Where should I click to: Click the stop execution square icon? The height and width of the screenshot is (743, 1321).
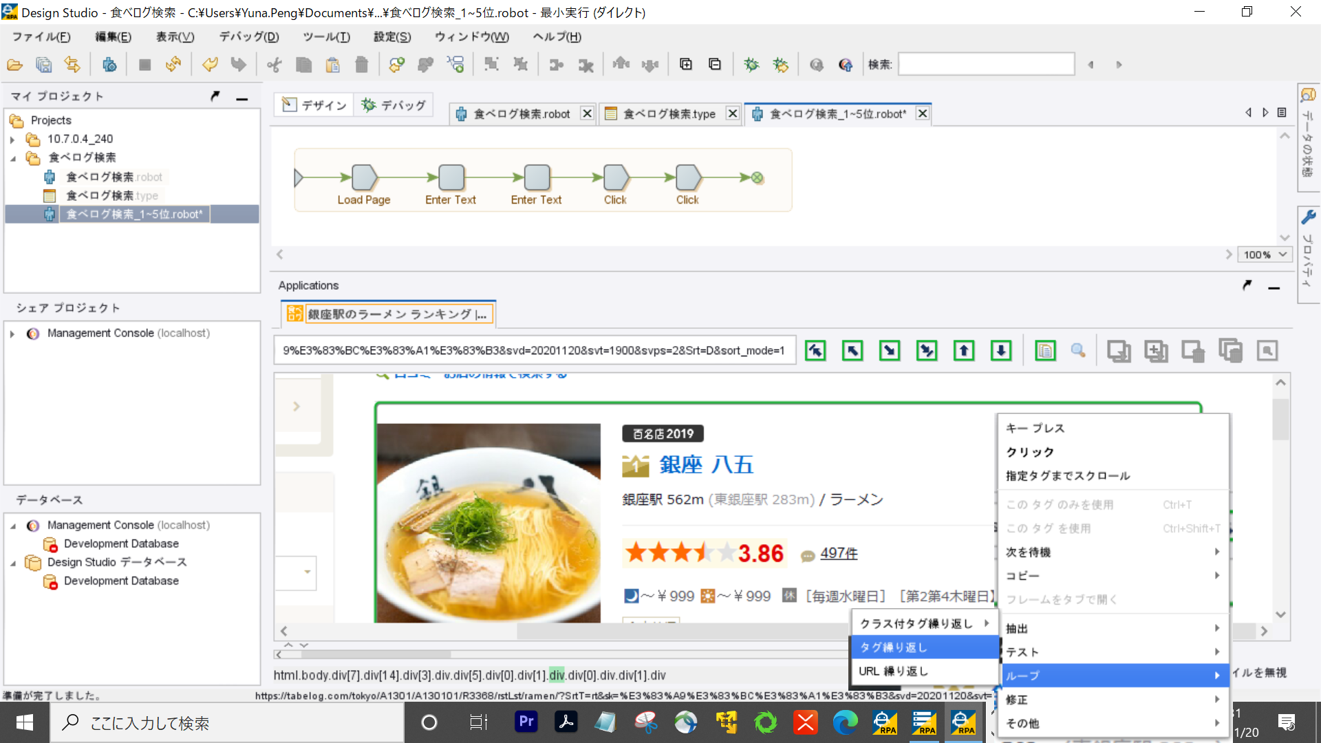(x=144, y=65)
